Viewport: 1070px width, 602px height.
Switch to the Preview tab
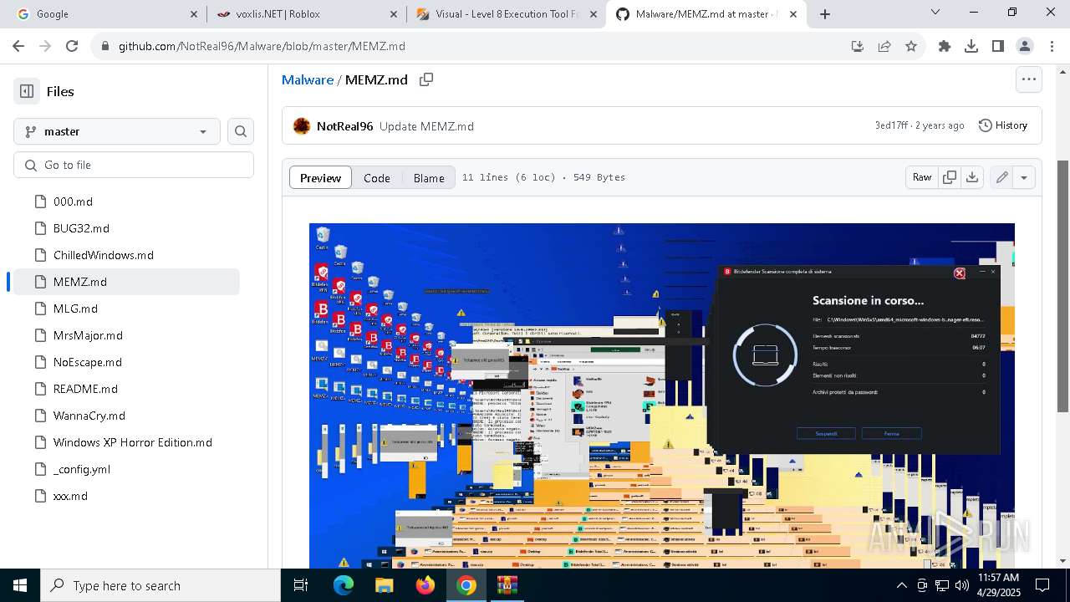(x=321, y=177)
